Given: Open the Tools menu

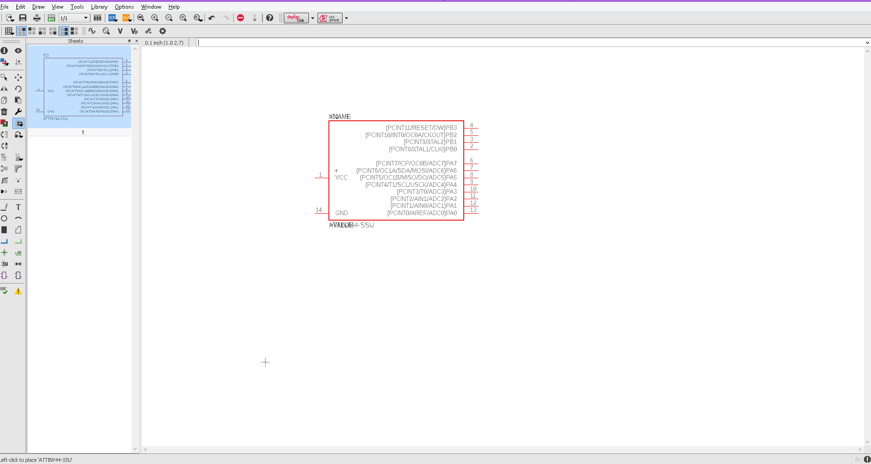Looking at the screenshot, I should tap(77, 7).
